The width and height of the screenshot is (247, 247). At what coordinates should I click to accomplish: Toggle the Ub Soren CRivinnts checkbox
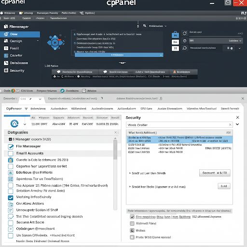coord(11,235)
